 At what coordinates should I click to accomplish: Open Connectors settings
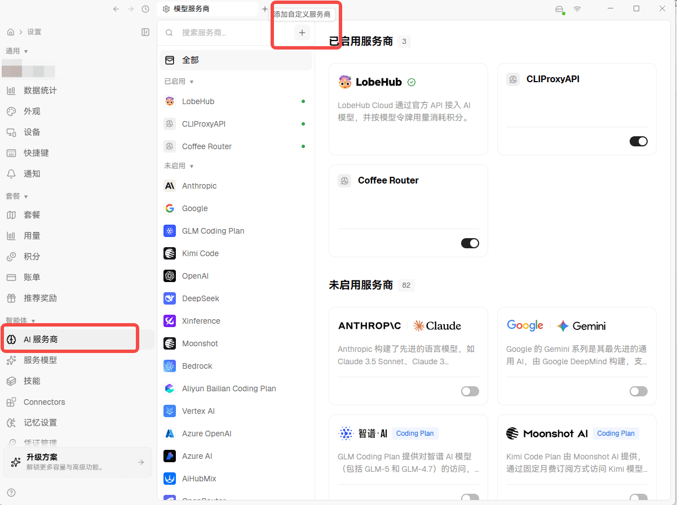[78, 402]
